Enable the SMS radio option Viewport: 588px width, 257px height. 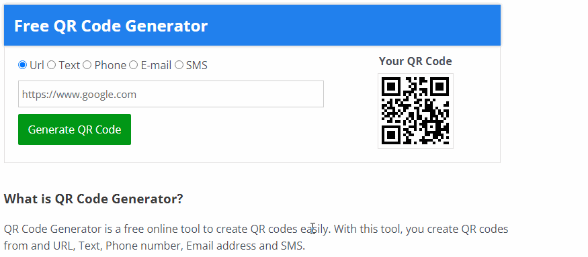pyautogui.click(x=179, y=65)
